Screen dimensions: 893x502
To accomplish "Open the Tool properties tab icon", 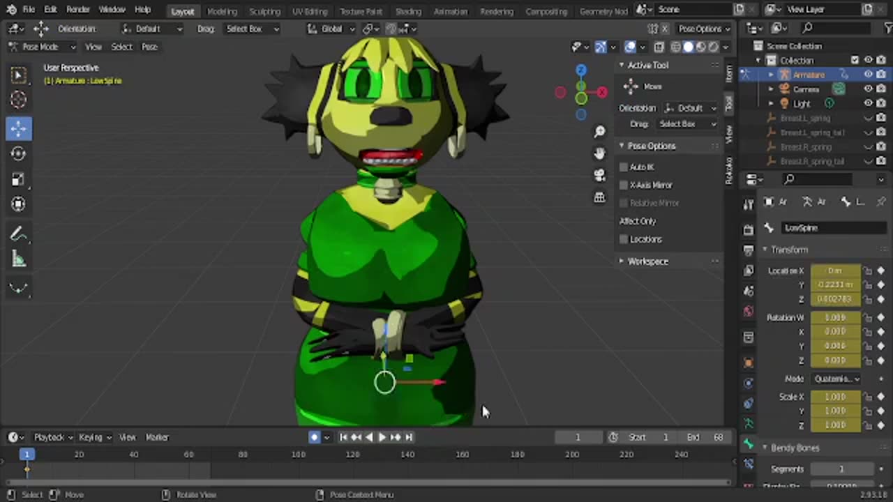I will click(749, 204).
